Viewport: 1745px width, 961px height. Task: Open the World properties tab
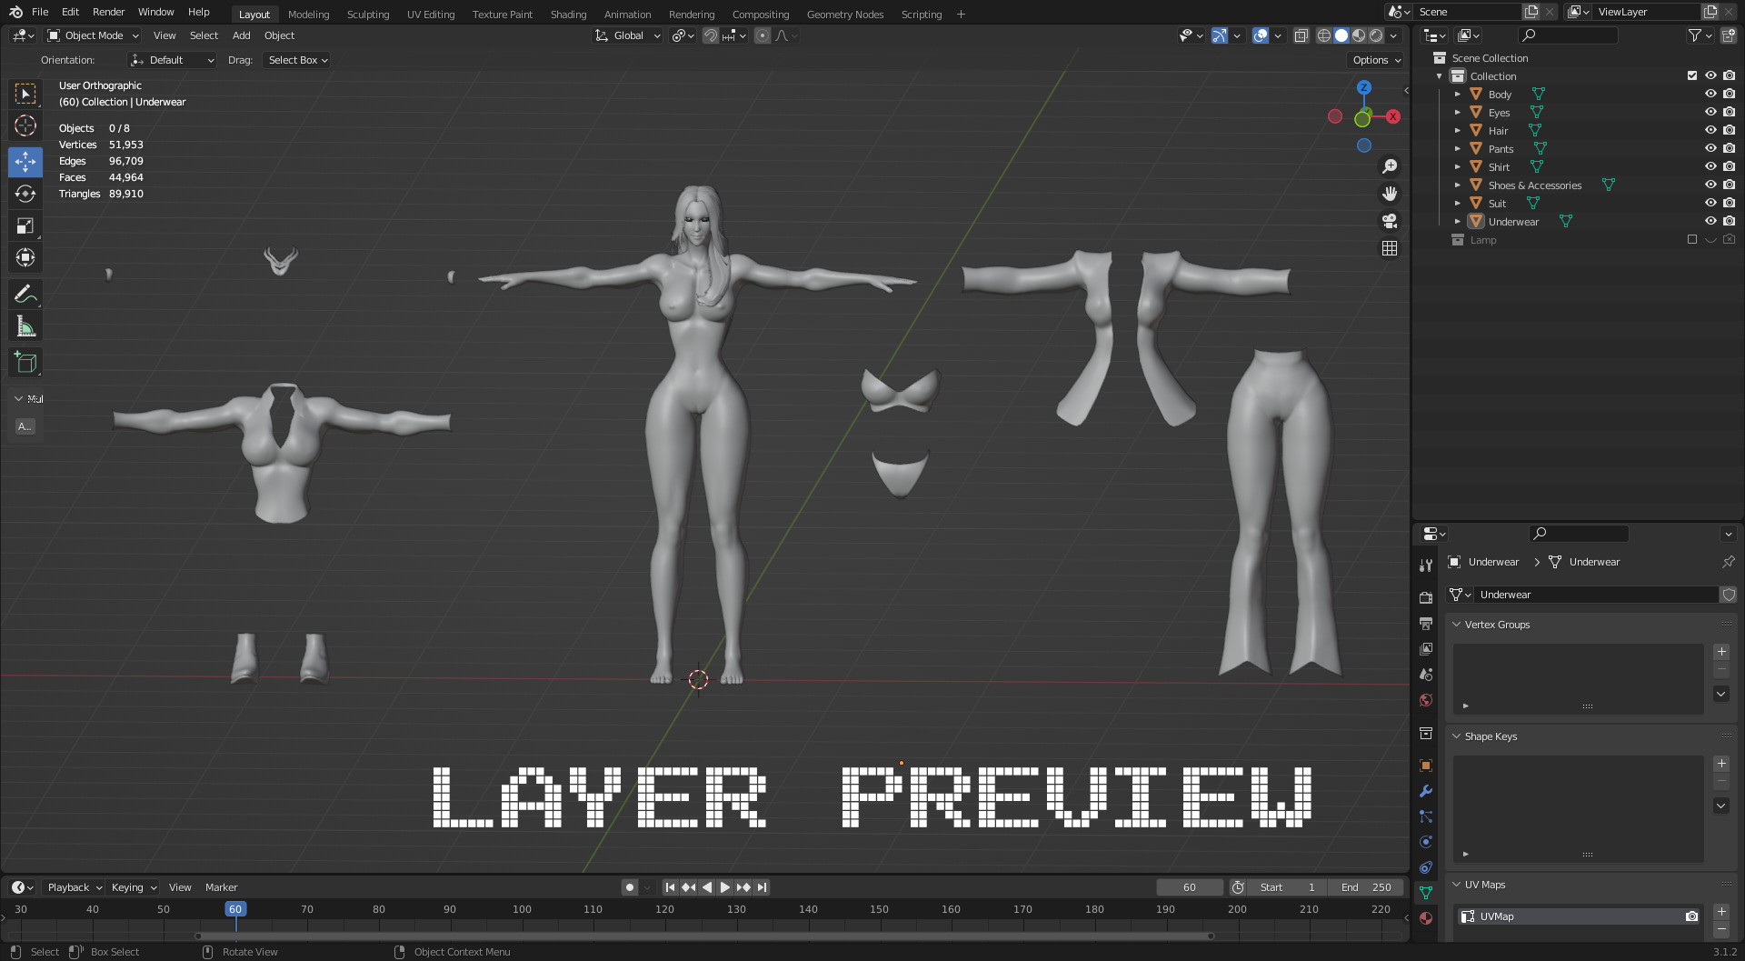tap(1426, 700)
